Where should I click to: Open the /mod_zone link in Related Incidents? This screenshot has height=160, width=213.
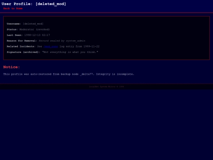tap(51, 47)
